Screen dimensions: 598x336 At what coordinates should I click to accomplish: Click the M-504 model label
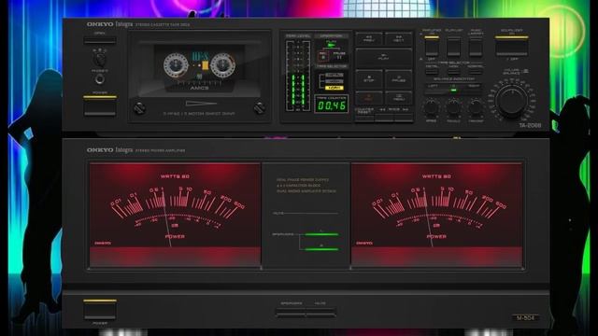point(525,317)
